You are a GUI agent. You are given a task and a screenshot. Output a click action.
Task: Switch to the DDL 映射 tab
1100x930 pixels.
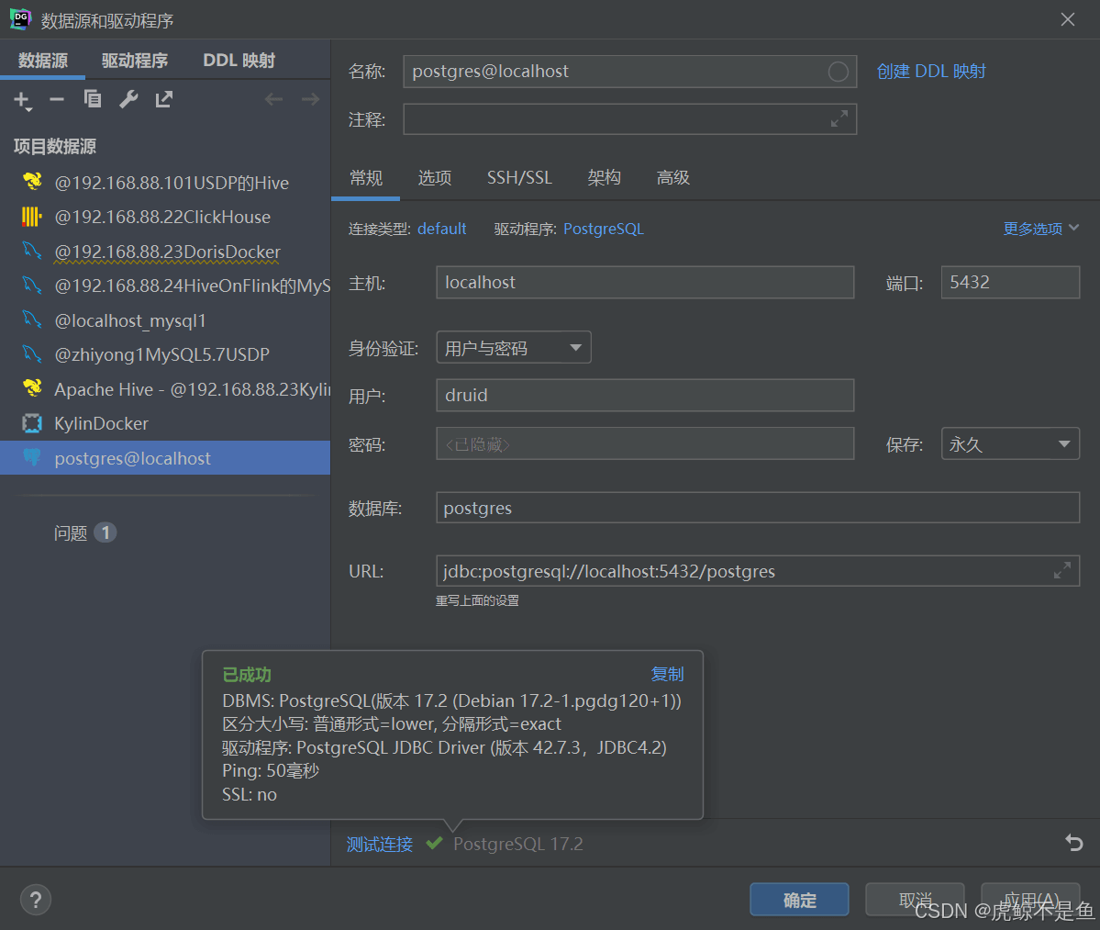coord(239,61)
